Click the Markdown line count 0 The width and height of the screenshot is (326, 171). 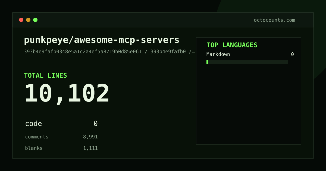[x=292, y=54]
